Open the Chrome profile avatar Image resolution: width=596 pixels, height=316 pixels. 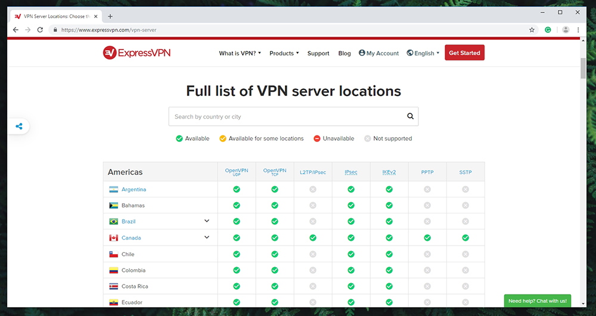(566, 30)
